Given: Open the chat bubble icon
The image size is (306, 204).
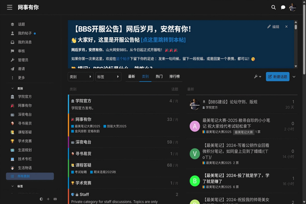Looking at the screenshot, I should tap(283, 7).
